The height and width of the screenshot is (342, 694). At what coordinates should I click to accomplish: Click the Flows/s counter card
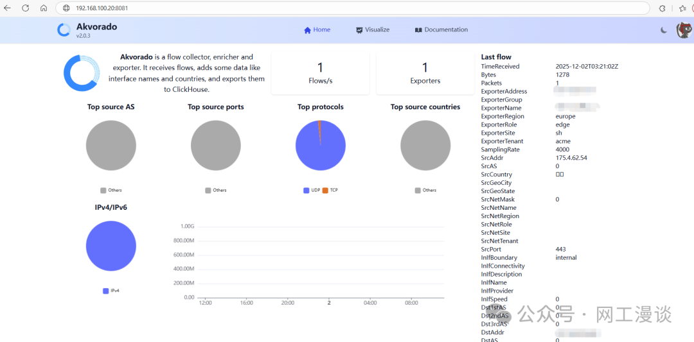click(320, 73)
